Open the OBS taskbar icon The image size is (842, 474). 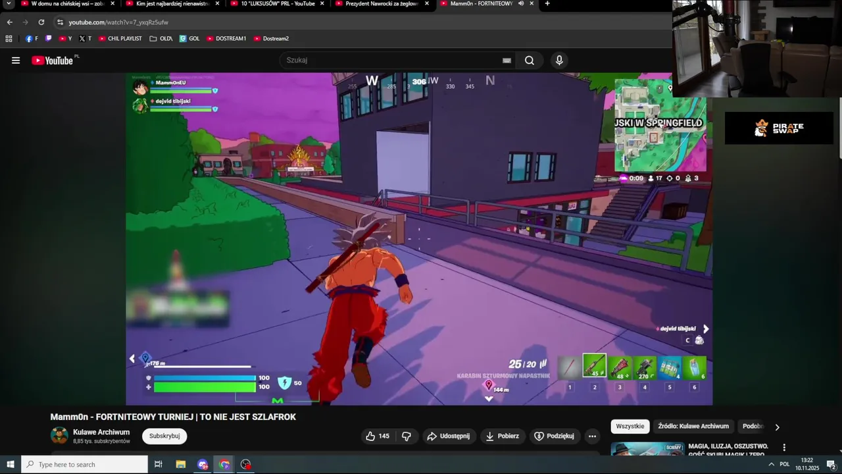(246, 464)
